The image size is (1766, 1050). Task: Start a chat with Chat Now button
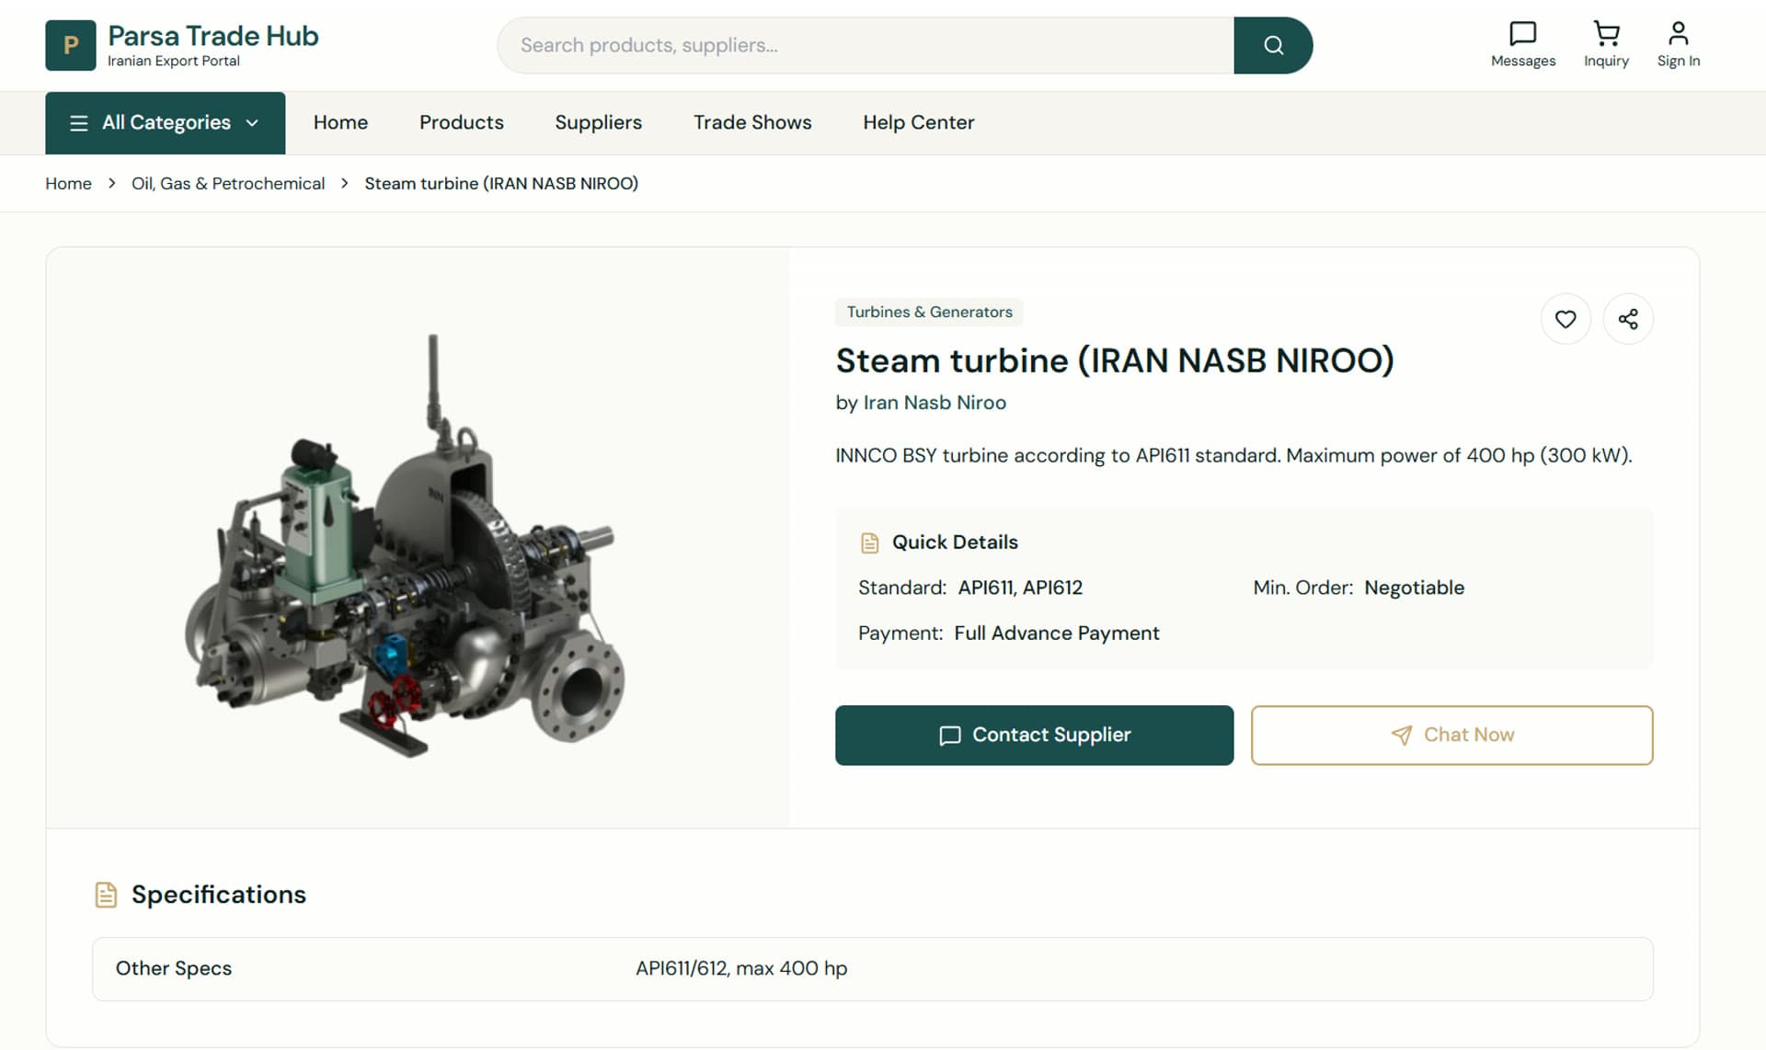1451,736
